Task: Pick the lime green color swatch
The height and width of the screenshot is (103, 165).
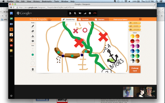Action: 137,56
